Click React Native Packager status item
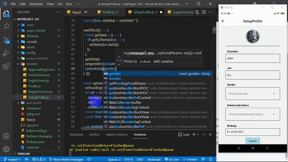 point(66,159)
